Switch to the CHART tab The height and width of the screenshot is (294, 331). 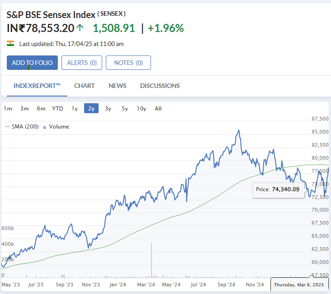(85, 86)
